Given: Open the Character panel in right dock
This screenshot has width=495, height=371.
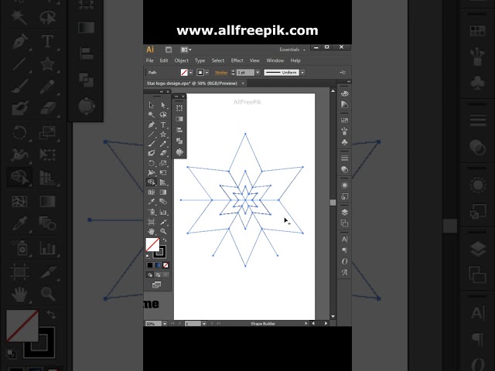Looking at the screenshot, I should [x=344, y=240].
